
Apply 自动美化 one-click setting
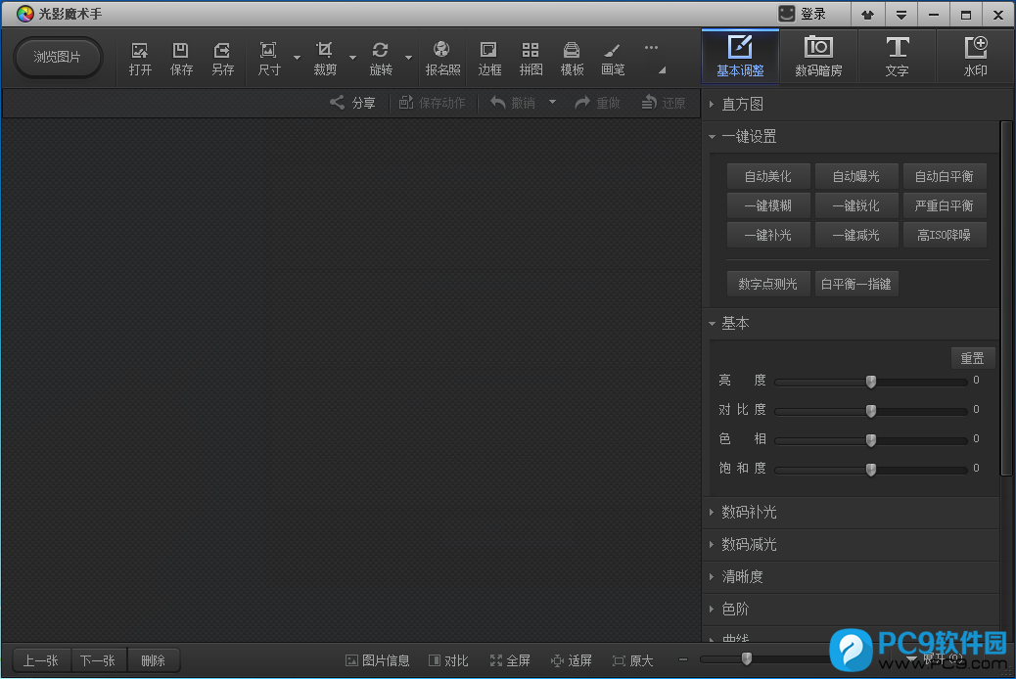(767, 176)
